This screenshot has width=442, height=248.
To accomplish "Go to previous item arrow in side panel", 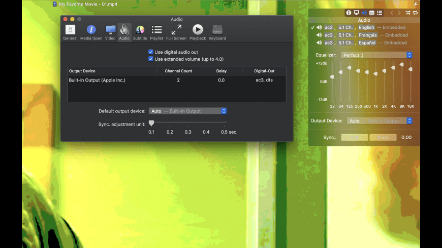I will click(x=392, y=13).
